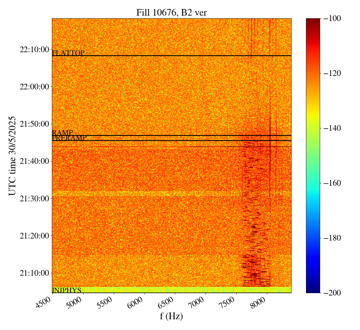
Task: Click the 22:00:00 time tick label
Action: [34, 87]
